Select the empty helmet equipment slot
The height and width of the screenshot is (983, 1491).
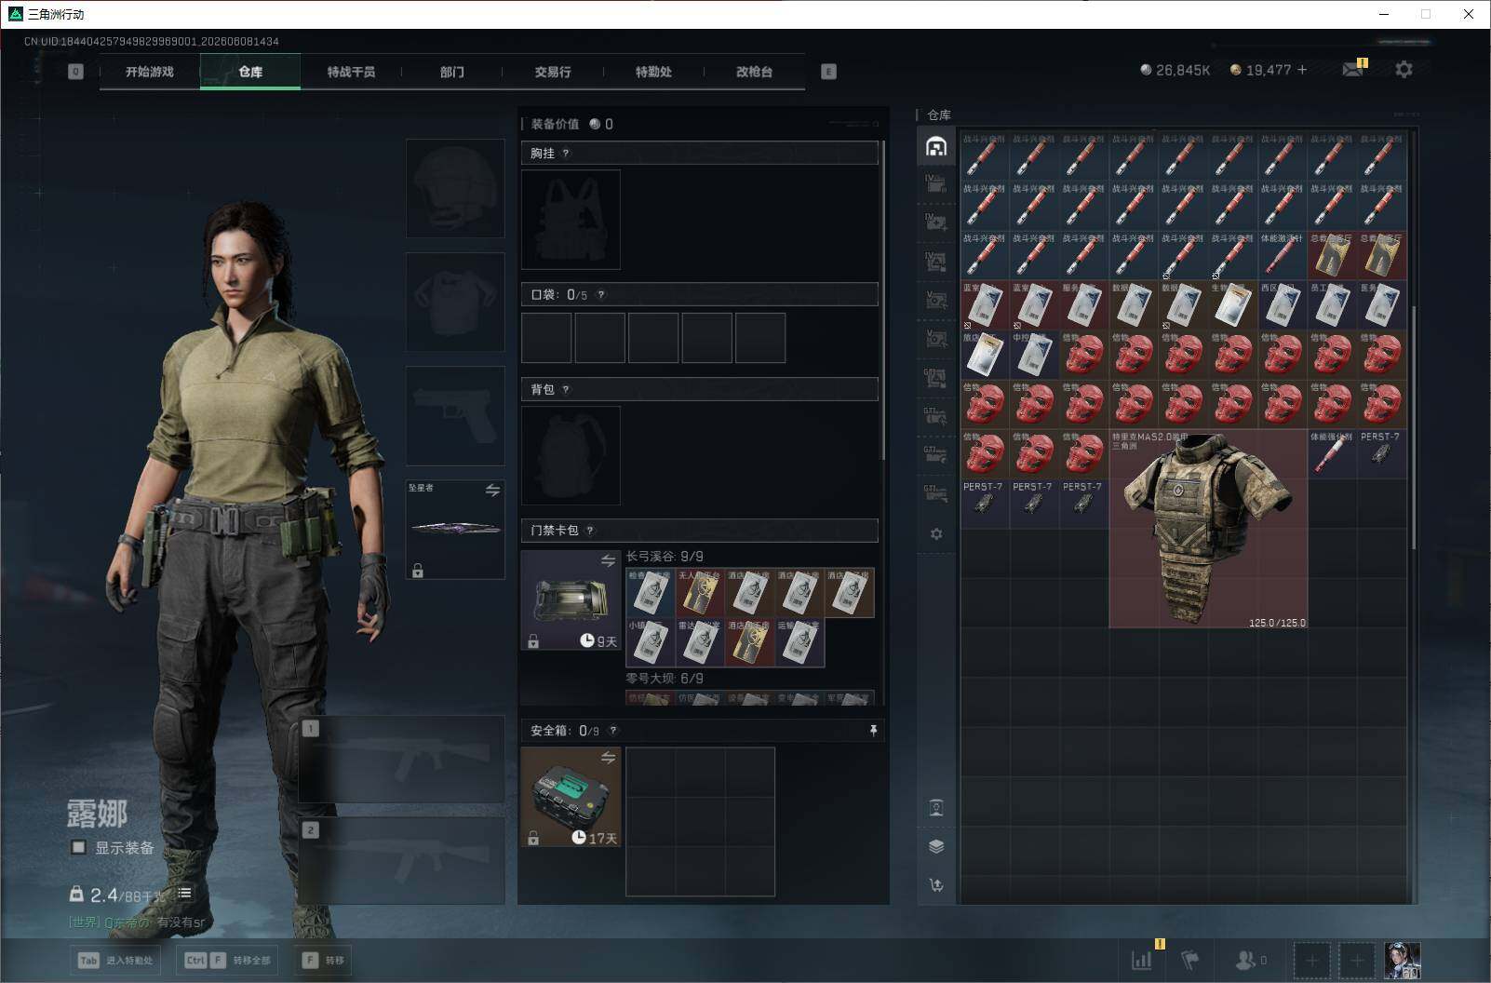point(455,188)
